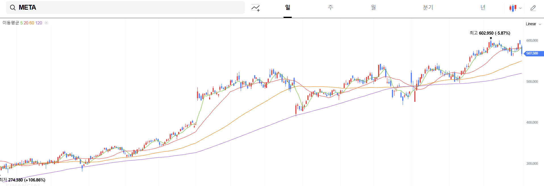Open the add indicator chart icon
Image resolution: width=544 pixels, height=186 pixels.
pyautogui.click(x=256, y=8)
